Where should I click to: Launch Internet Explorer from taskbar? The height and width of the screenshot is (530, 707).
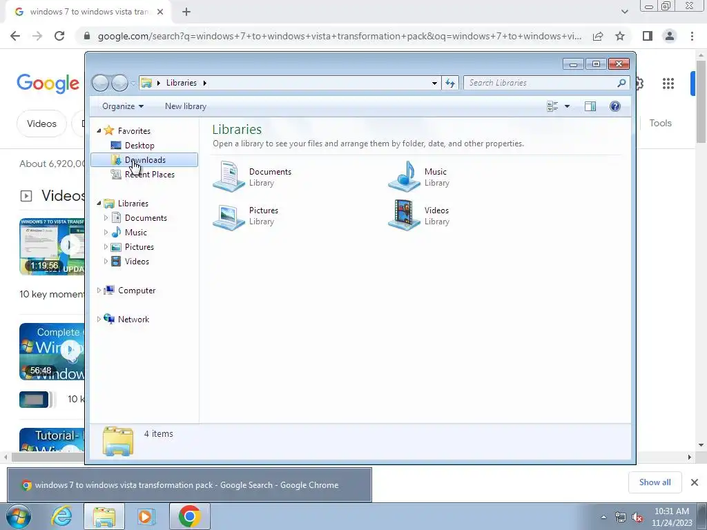pyautogui.click(x=61, y=516)
